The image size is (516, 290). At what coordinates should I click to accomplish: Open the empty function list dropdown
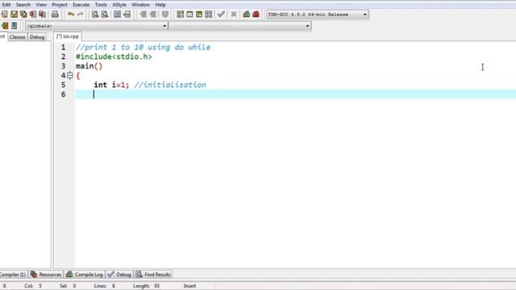coord(240,26)
